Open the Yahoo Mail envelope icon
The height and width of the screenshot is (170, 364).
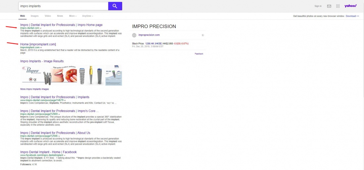click(x=329, y=6)
